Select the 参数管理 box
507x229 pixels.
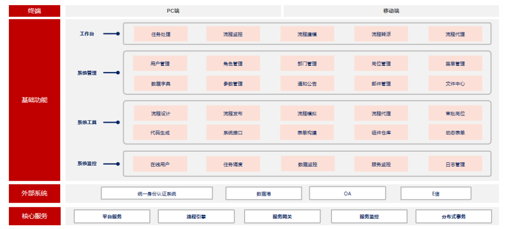coord(233,84)
